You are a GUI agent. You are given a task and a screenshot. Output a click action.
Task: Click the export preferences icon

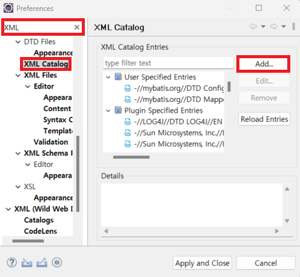(42, 262)
